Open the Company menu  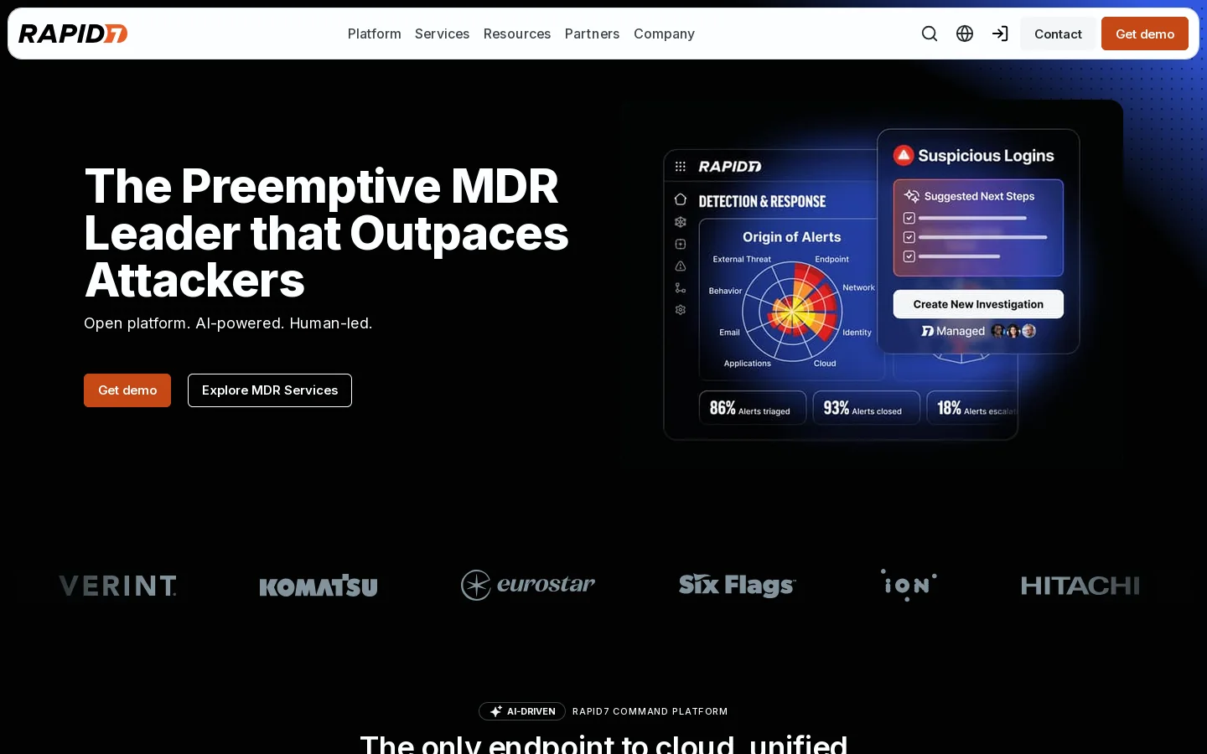click(664, 34)
